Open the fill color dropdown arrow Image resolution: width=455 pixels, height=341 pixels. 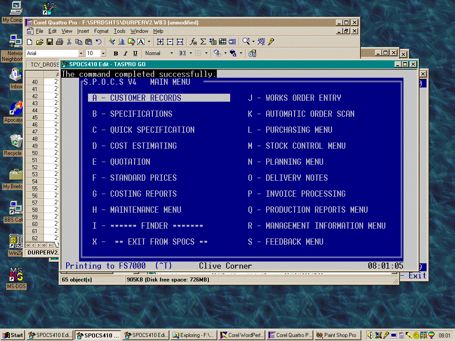pos(225,53)
